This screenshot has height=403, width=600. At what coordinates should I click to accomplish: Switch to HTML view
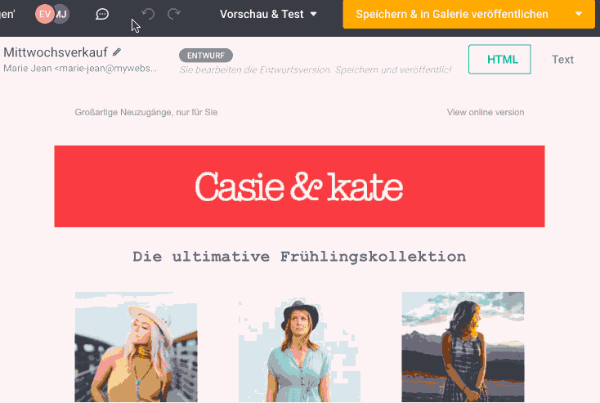pyautogui.click(x=499, y=60)
